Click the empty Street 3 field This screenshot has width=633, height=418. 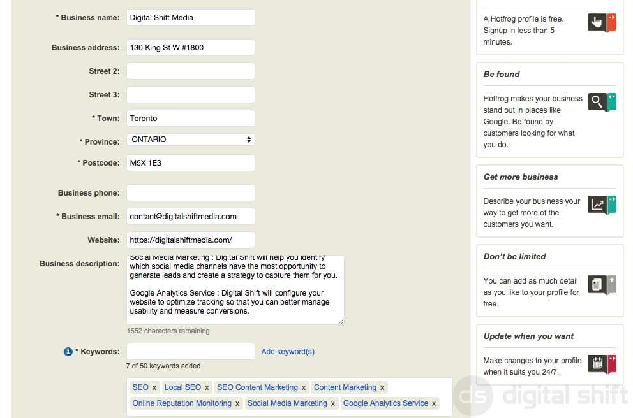click(x=191, y=95)
